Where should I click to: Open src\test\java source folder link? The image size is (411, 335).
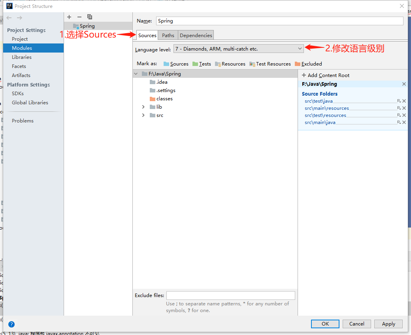319,101
